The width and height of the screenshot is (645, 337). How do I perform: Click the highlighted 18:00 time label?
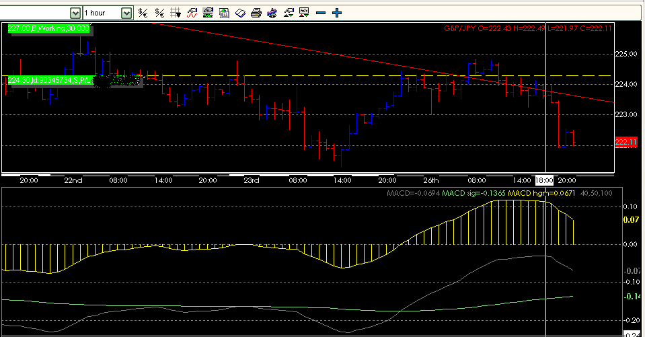(544, 180)
